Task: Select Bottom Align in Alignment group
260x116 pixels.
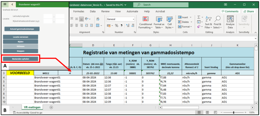Action: (x=81, y=19)
